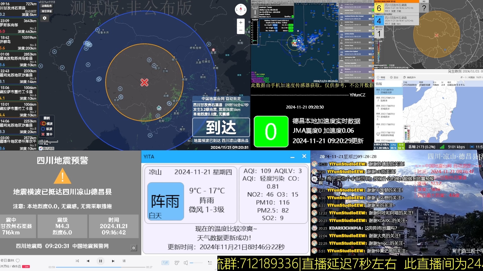Viewport: 483px width, 271px height.
Task: Click the 阵雨 weather tile in YITA
Action: point(166,201)
